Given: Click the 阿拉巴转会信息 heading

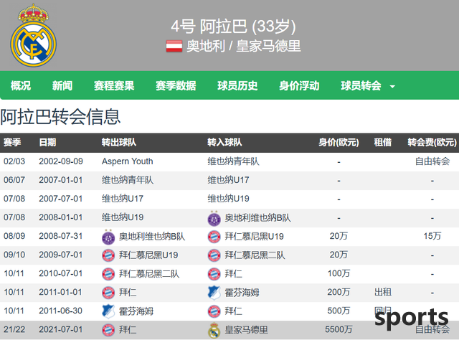Looking at the screenshot, I should (x=60, y=117).
